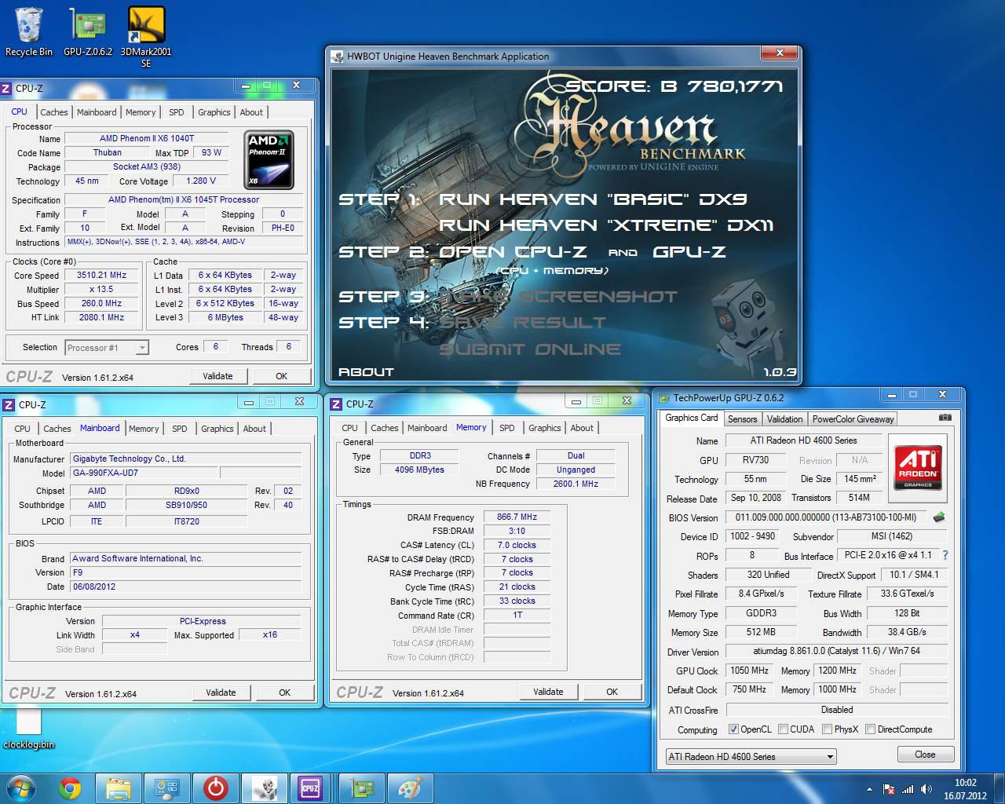Screen dimensions: 1005x804
Task: Click GPU-Z link in Heaven Step 2
Action: point(689,252)
